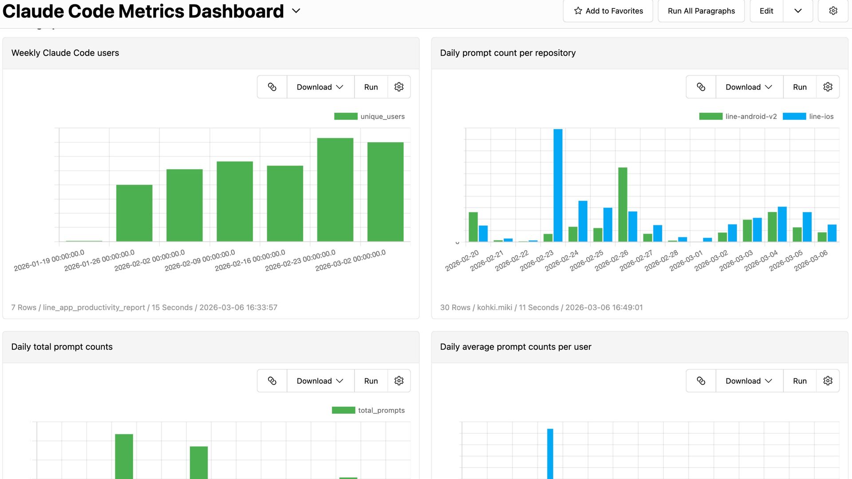This screenshot has height=479, width=852.
Task: Expand dashboard title dropdown chevron
Action: pyautogui.click(x=296, y=11)
